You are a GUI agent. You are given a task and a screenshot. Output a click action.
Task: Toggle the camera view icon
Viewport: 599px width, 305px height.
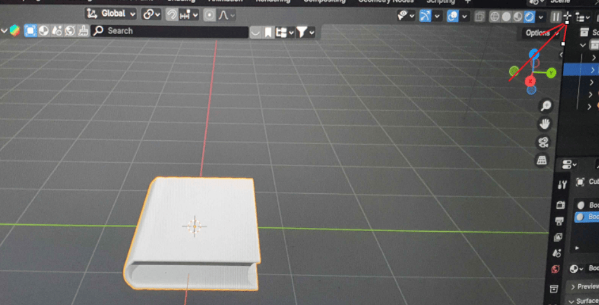(x=543, y=142)
